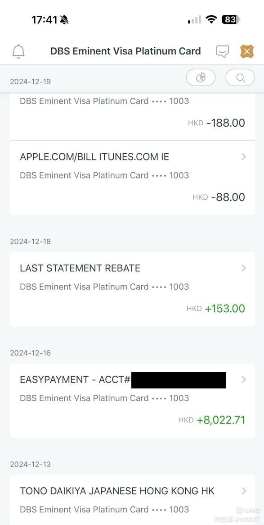The image size is (264, 525).
Task: Open the APPLE.COM/BILL ITUNES.COM IE transaction
Action: coord(132,178)
